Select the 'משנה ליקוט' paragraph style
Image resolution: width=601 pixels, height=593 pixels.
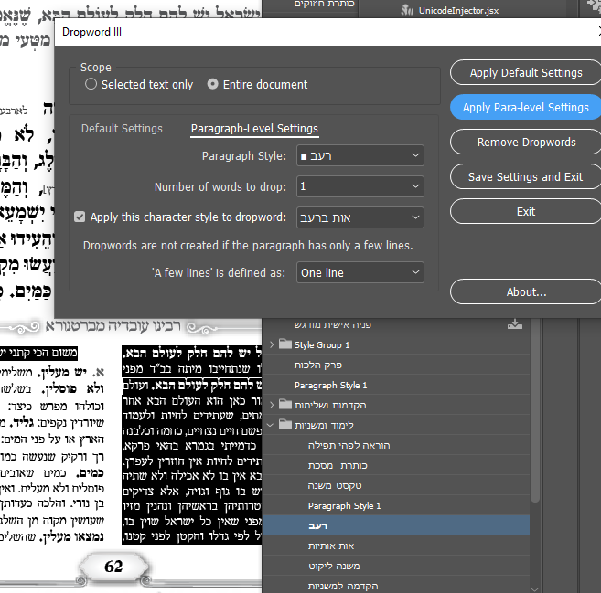point(396,566)
